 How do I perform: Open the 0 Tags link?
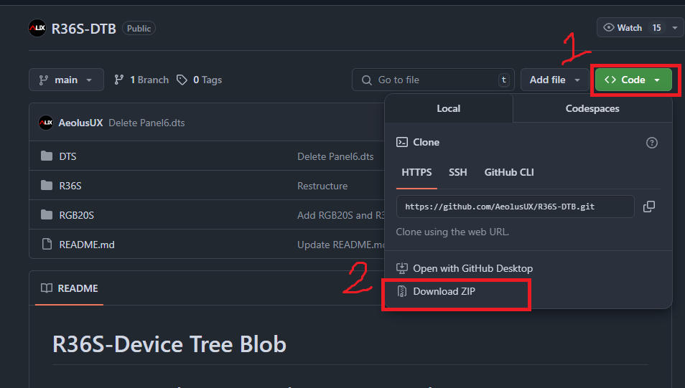coord(199,80)
